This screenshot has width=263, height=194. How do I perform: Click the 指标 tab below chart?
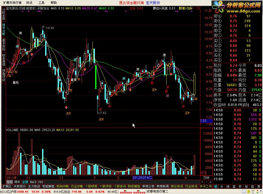(x=9, y=182)
